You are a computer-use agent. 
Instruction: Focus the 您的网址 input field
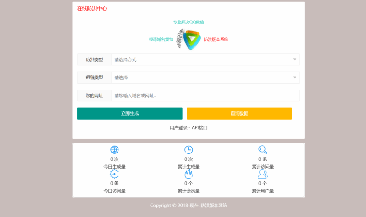click(x=205, y=95)
